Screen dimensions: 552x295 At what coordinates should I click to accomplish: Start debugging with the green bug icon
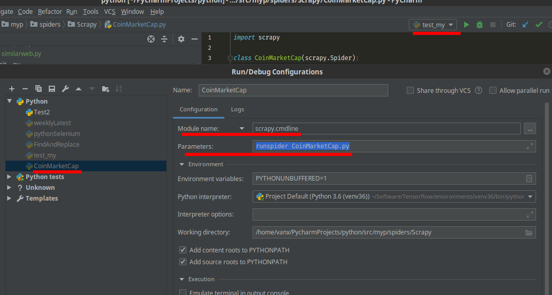tap(480, 25)
